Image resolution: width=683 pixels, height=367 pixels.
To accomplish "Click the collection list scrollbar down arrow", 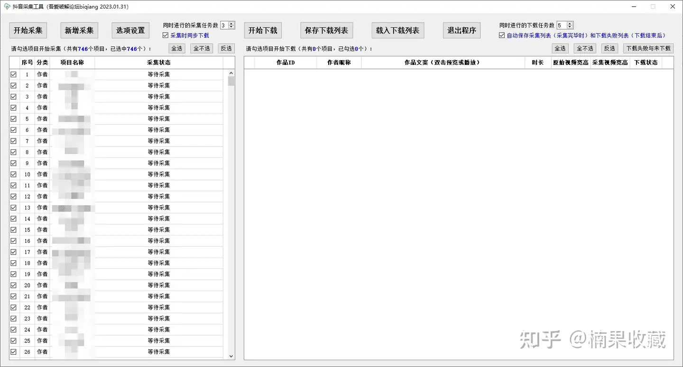I will pos(231,356).
